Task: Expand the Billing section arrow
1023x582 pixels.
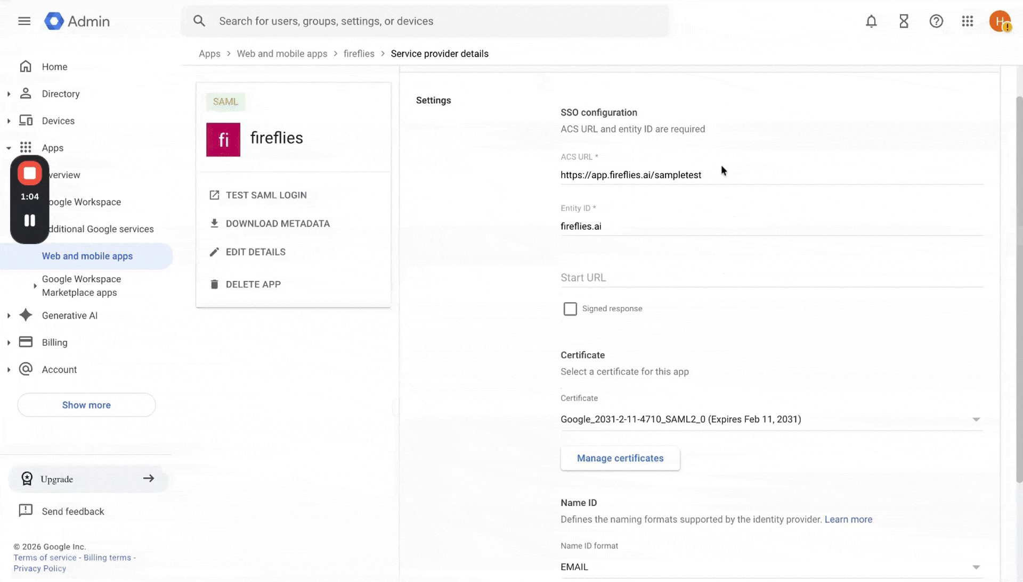Action: coord(9,343)
